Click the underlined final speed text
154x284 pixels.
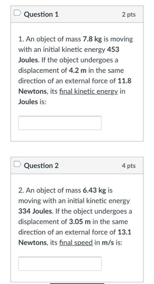tap(76, 243)
